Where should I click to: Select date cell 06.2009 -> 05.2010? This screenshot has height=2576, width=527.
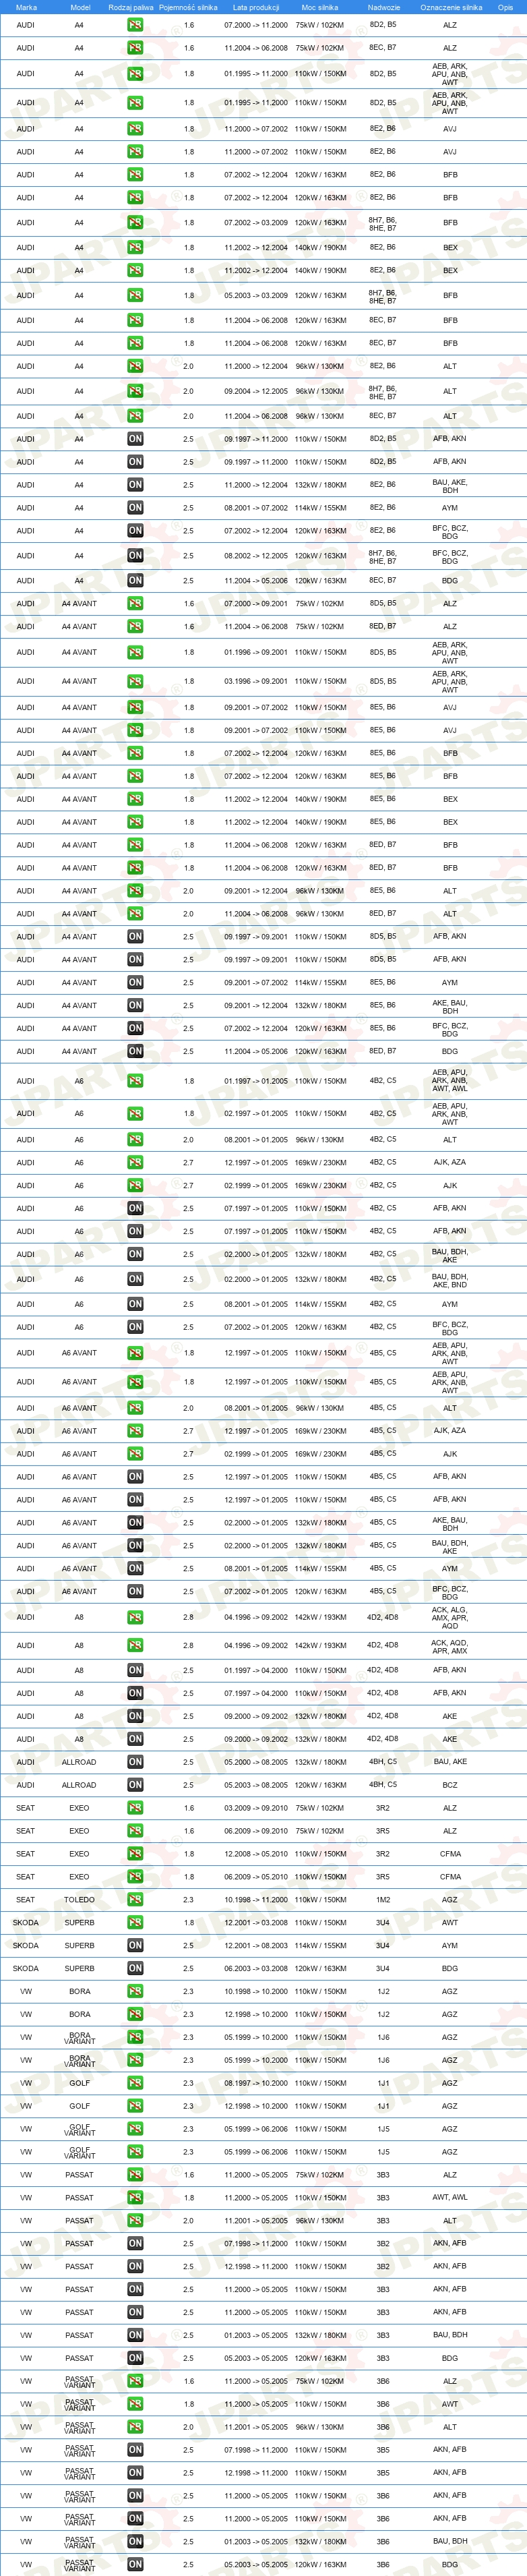point(256,1876)
